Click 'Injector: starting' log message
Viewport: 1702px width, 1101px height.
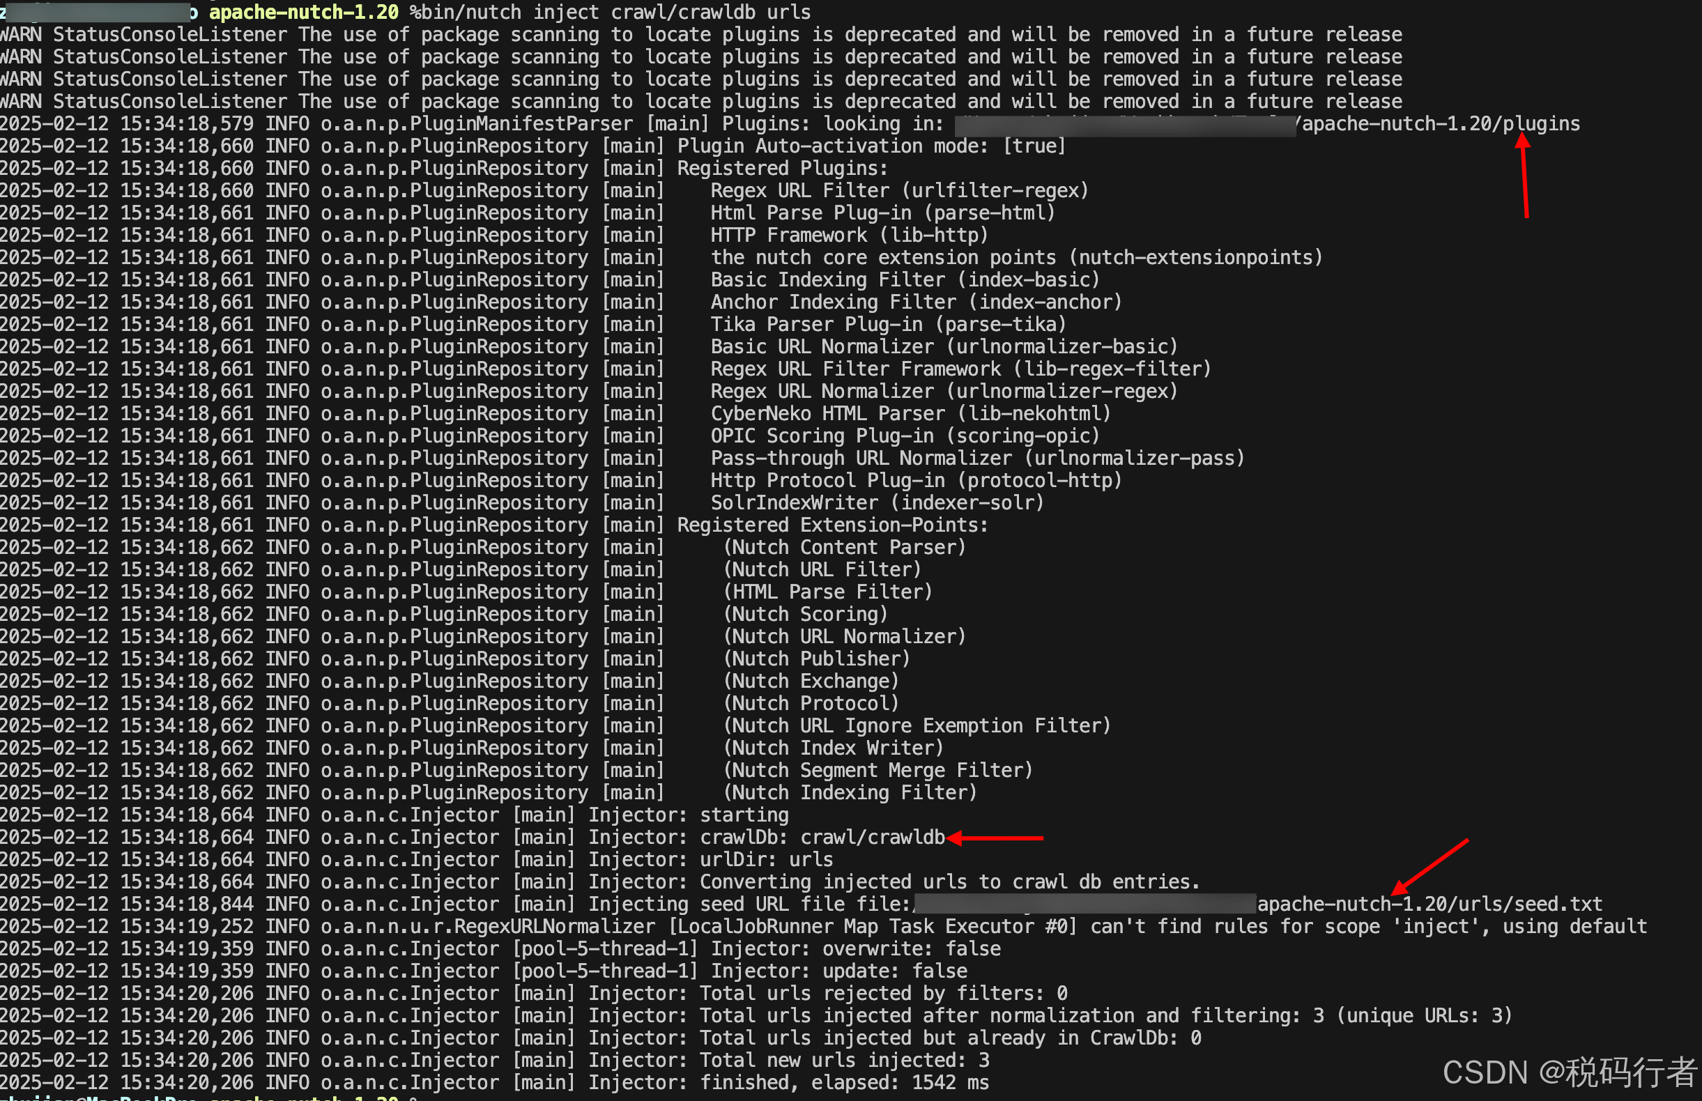pos(688,815)
